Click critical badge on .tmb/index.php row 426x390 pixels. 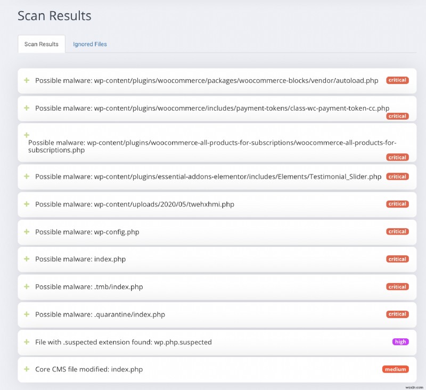[397, 287]
